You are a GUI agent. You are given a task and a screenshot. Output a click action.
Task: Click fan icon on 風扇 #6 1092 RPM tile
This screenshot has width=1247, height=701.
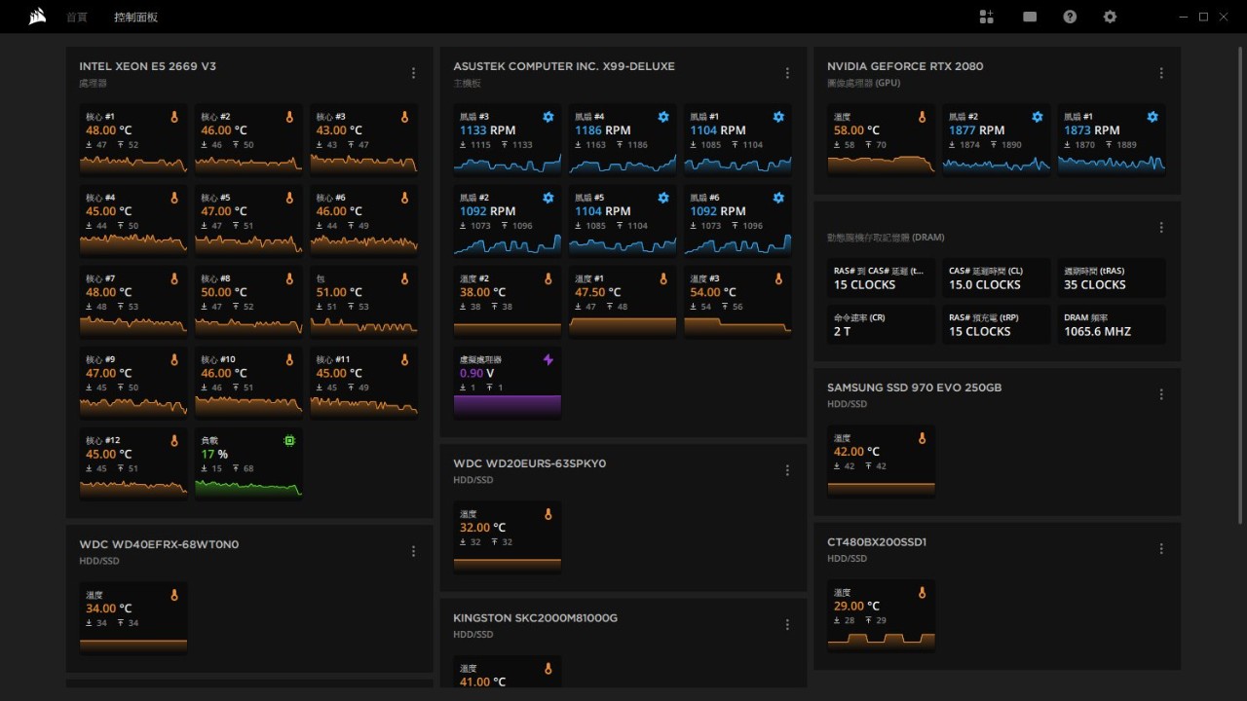(778, 198)
